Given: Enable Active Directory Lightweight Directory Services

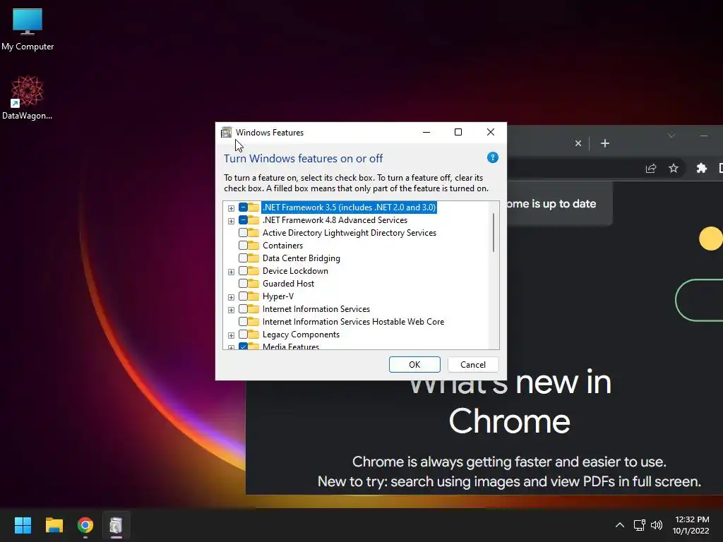Looking at the screenshot, I should point(243,233).
